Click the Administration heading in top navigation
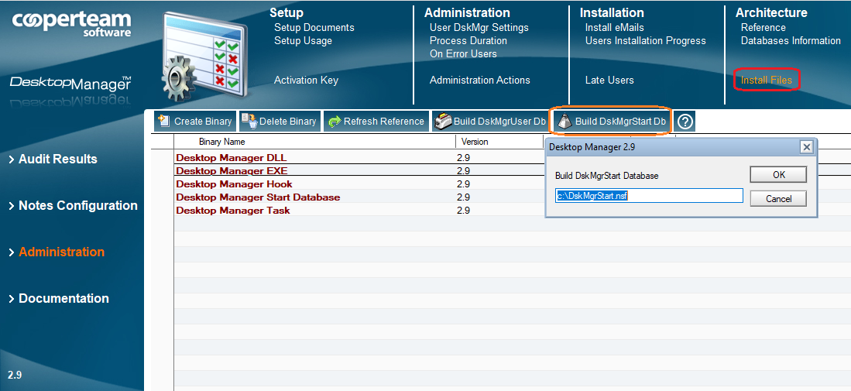851x391 pixels. pyautogui.click(x=467, y=12)
